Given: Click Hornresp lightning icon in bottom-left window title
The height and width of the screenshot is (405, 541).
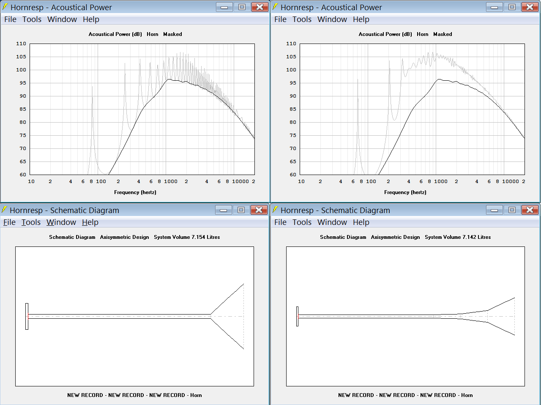Looking at the screenshot, I should [4, 209].
